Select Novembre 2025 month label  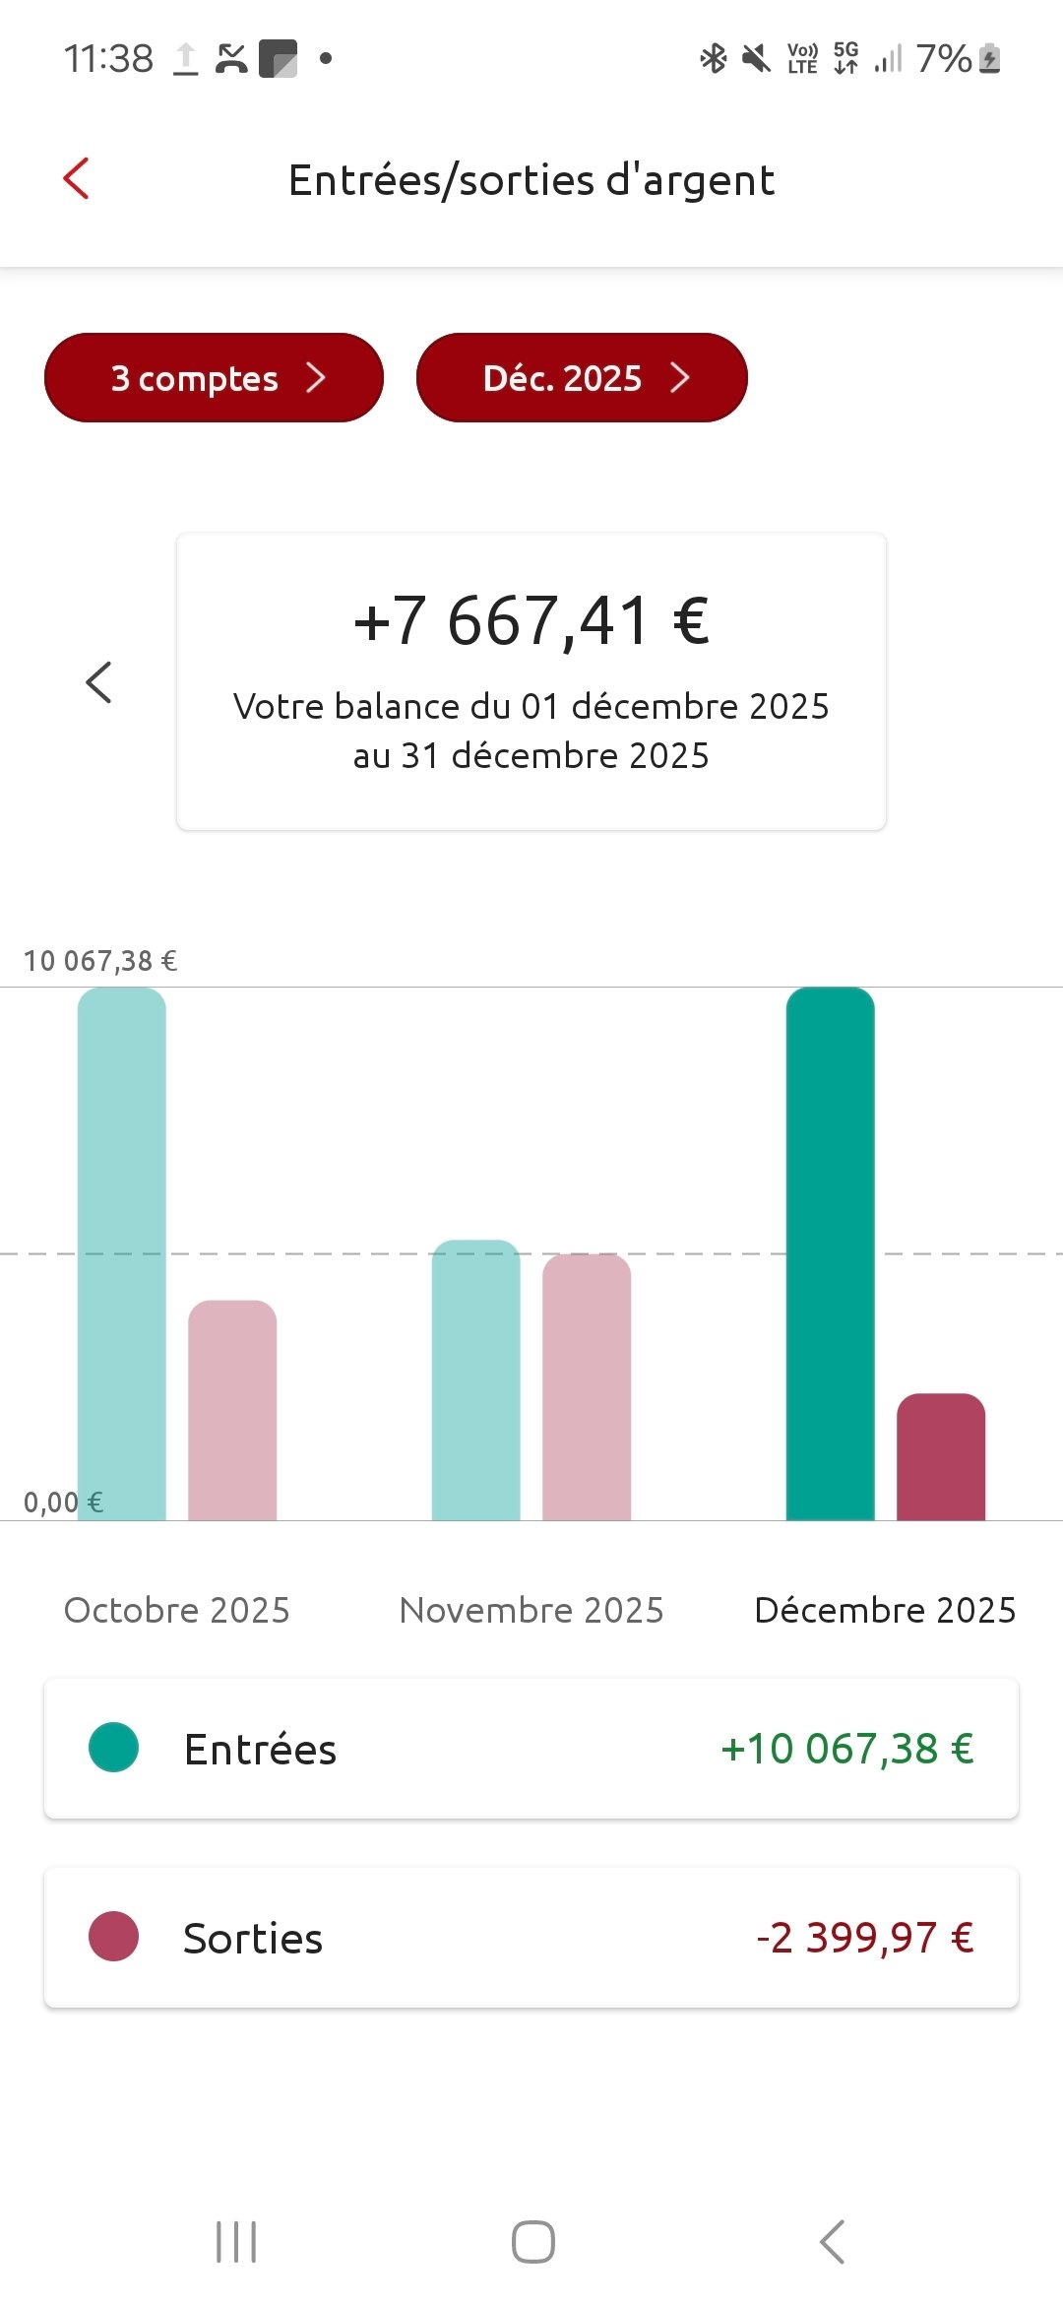click(531, 1610)
